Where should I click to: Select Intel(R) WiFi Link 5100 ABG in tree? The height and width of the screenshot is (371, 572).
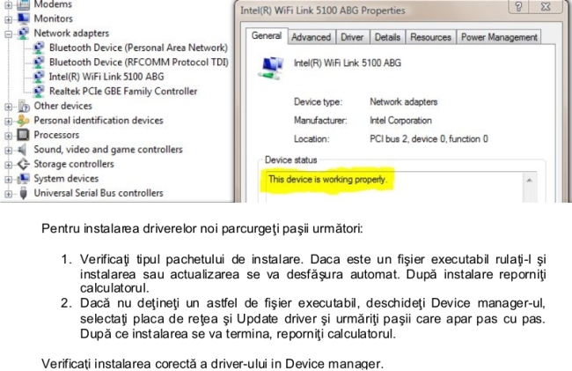106,77
